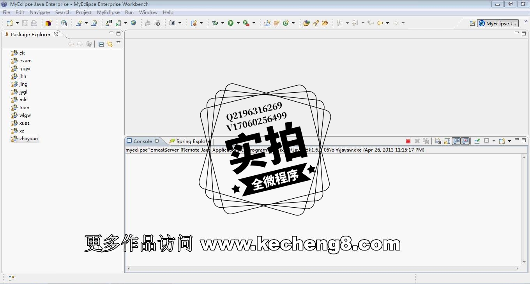Toggle Show Console on standard error change
530x284 pixels.
click(465, 141)
